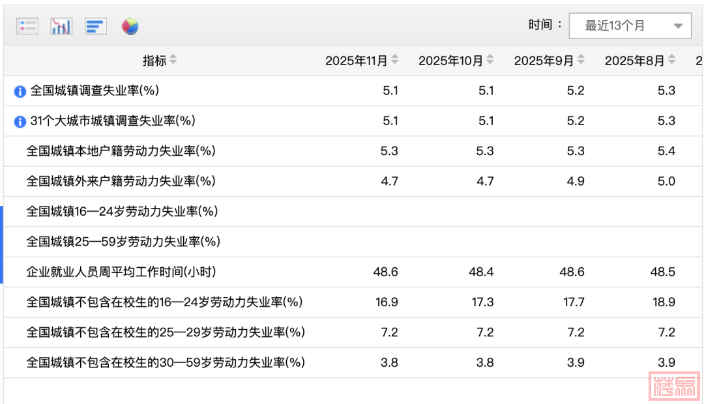Sort by the 2025年11月 column arrows

tap(395, 61)
